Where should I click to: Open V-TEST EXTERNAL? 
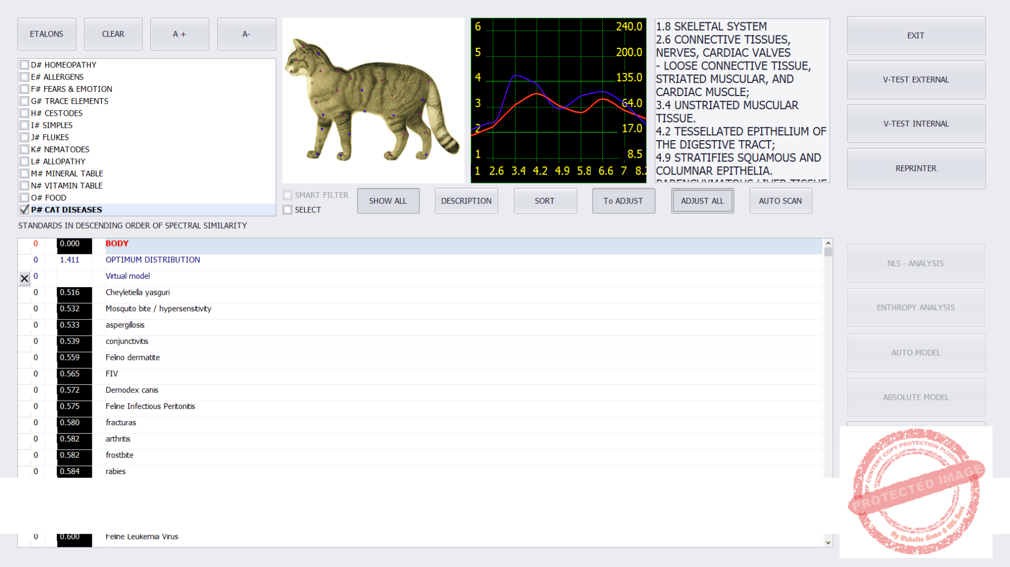915,80
